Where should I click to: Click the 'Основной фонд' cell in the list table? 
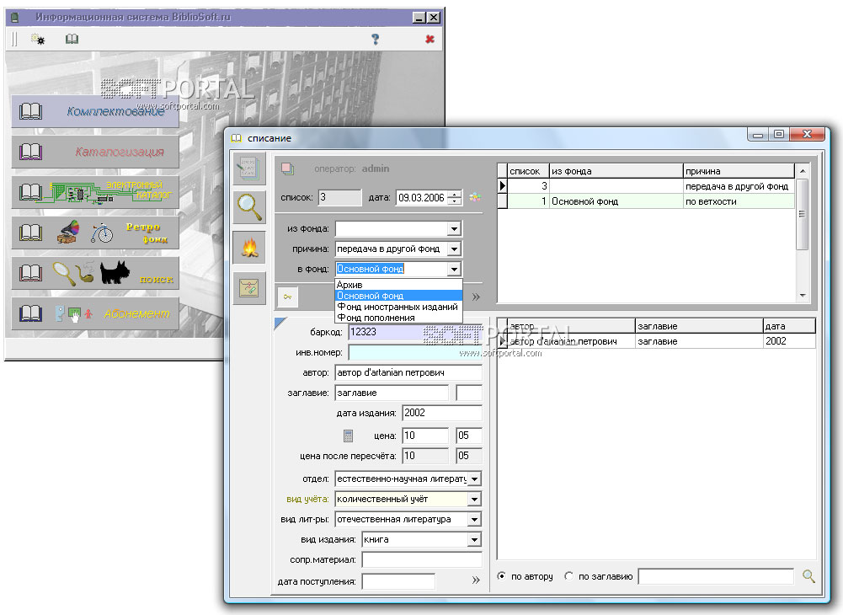[616, 201]
